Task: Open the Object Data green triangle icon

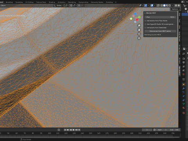Action: 184,104
